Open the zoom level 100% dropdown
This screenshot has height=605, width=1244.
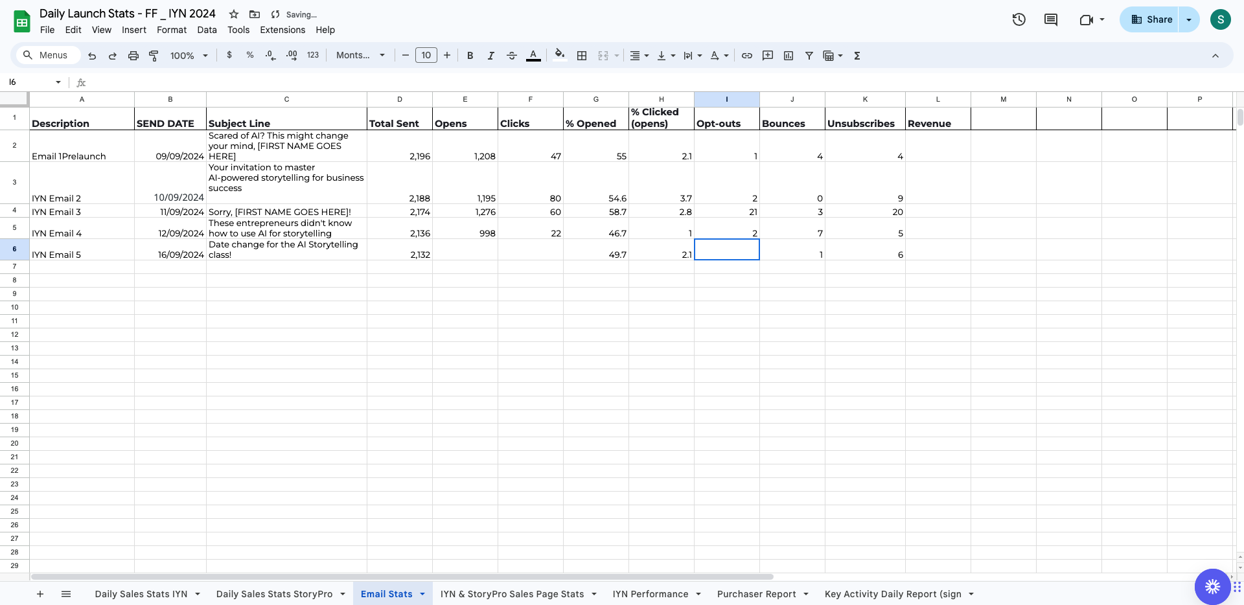(x=189, y=56)
